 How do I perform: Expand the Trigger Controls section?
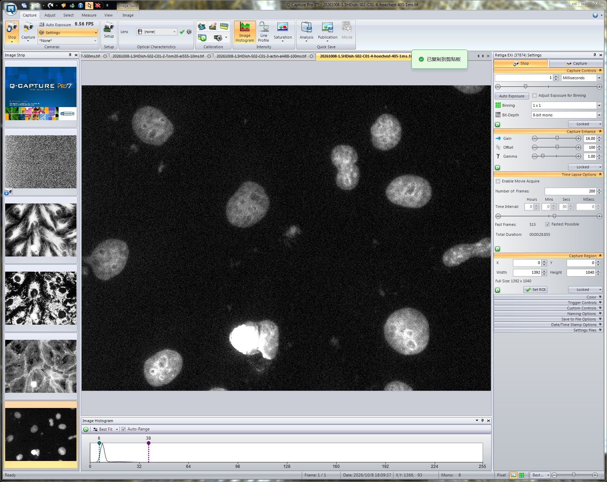coord(548,303)
